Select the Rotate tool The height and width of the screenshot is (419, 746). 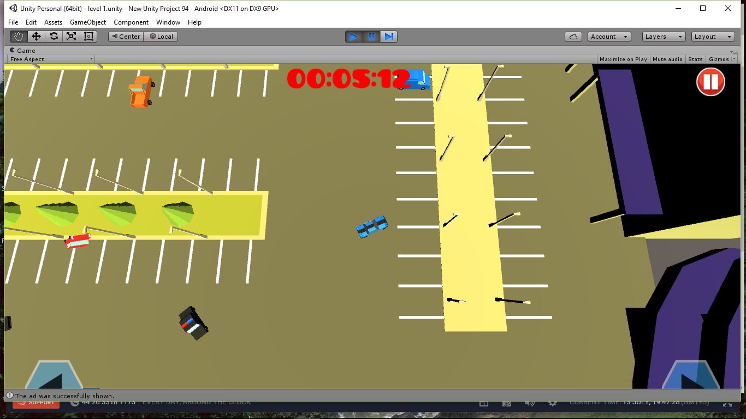coord(54,36)
